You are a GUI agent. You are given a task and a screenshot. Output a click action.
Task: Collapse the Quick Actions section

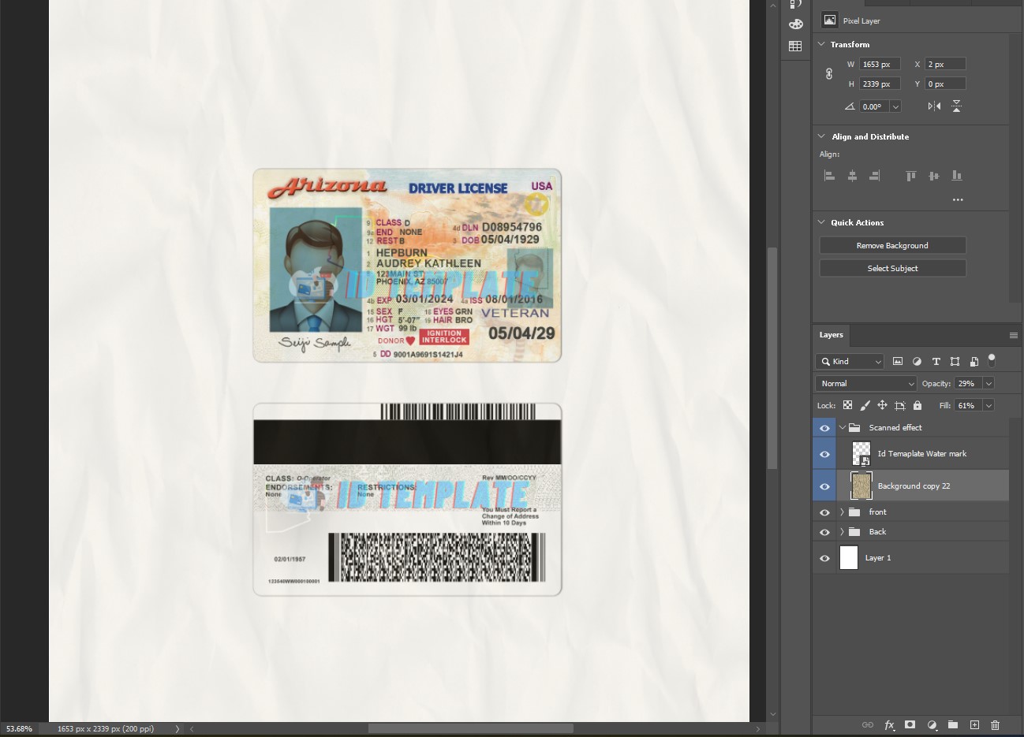(x=821, y=222)
